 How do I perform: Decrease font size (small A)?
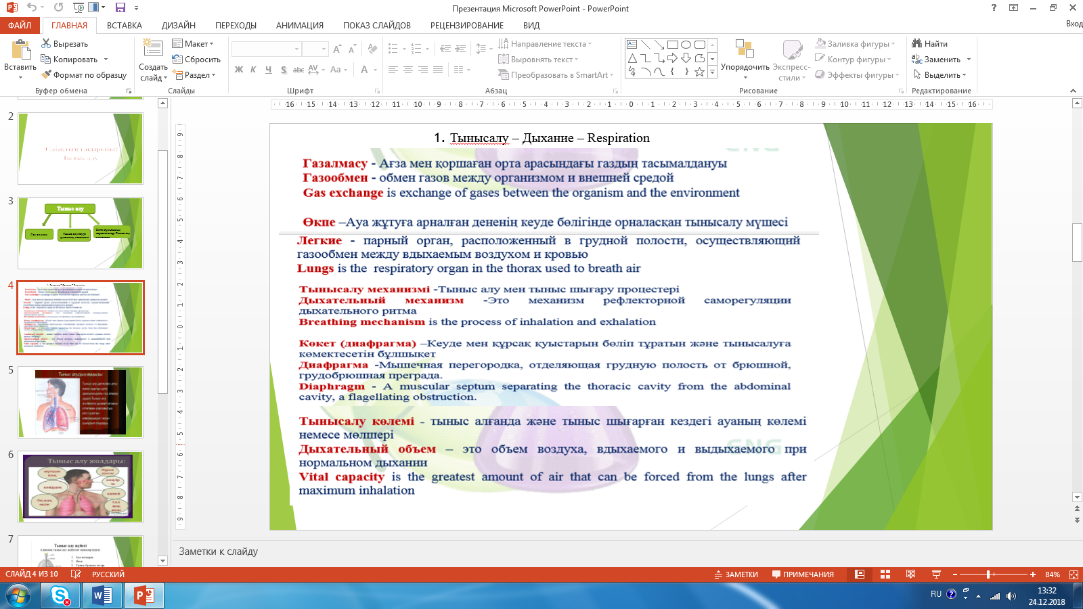(352, 49)
